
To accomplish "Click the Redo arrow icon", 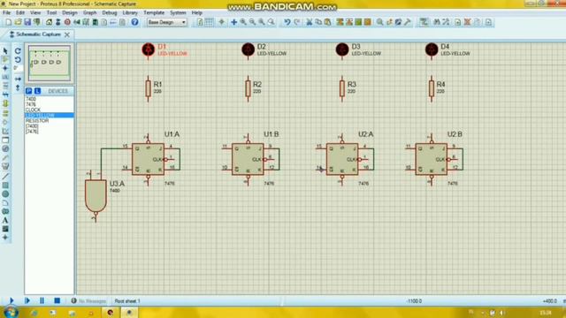I will click(297, 22).
